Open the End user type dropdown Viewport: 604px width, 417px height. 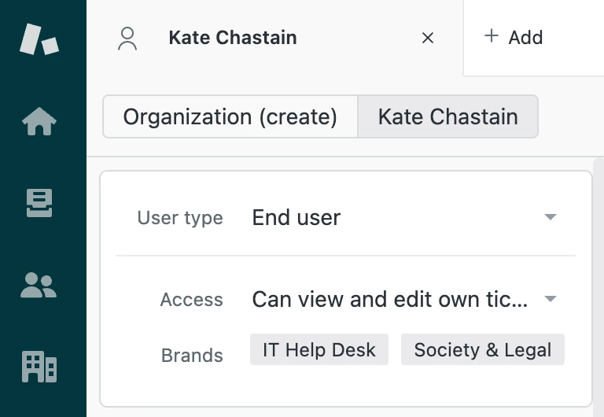click(296, 218)
